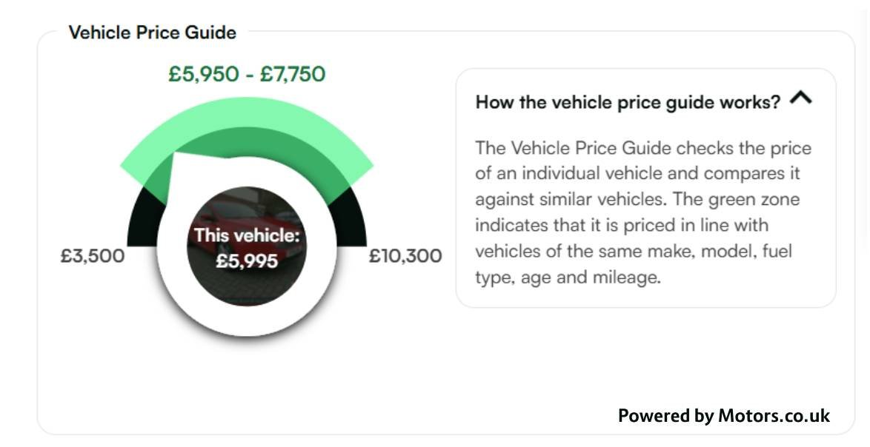The height and width of the screenshot is (447, 870).
Task: Click the price guide explanation paragraph
Action: coord(643,212)
